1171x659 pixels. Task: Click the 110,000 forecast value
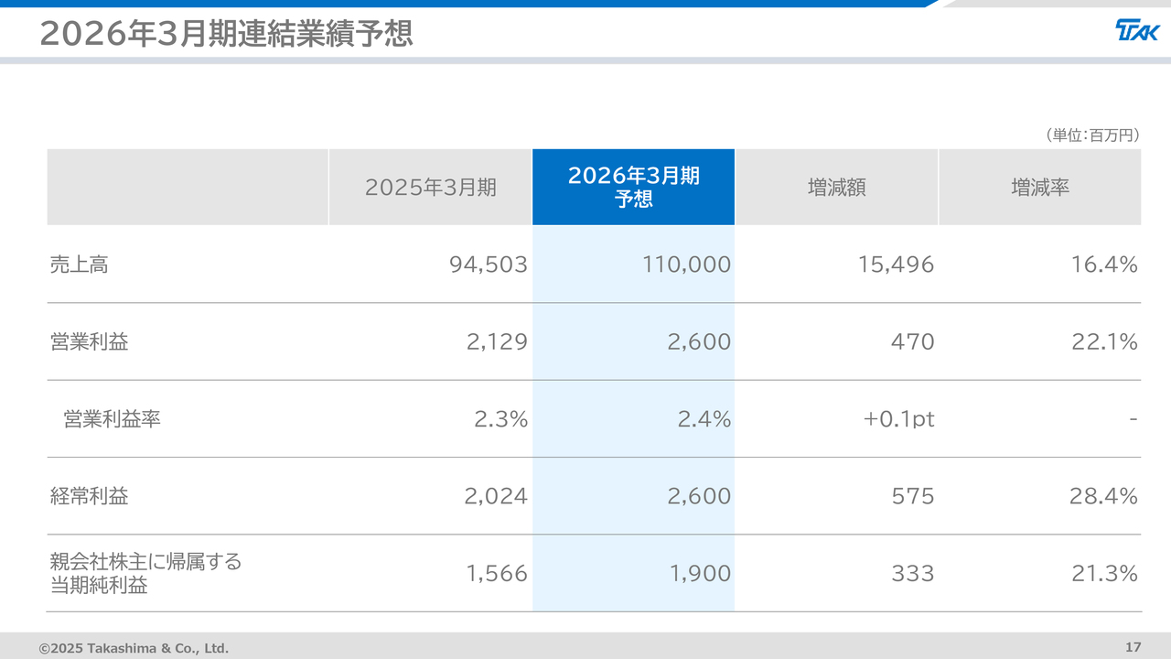coord(685,265)
